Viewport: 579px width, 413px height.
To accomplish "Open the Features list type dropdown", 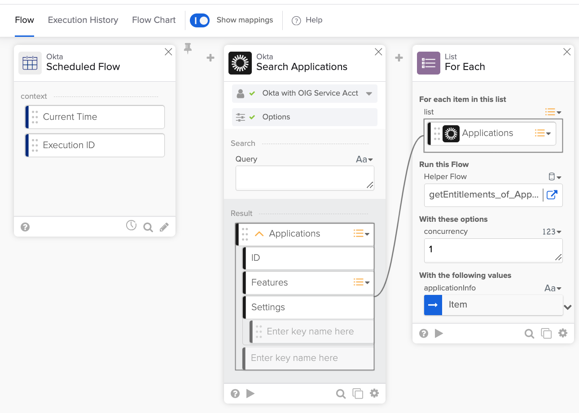I will tap(361, 282).
